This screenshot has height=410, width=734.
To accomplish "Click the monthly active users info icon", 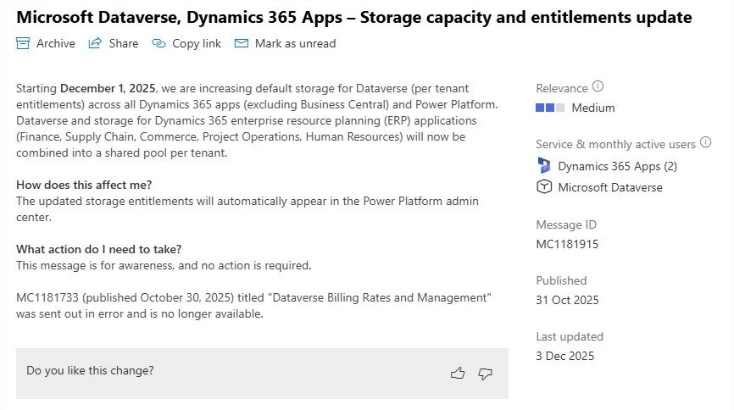I will tap(705, 143).
